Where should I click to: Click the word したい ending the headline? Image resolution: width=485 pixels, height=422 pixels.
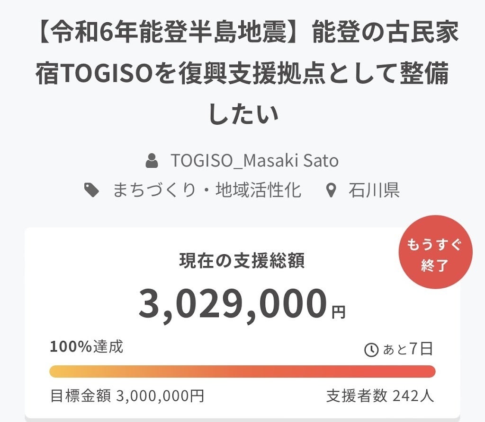(242, 113)
